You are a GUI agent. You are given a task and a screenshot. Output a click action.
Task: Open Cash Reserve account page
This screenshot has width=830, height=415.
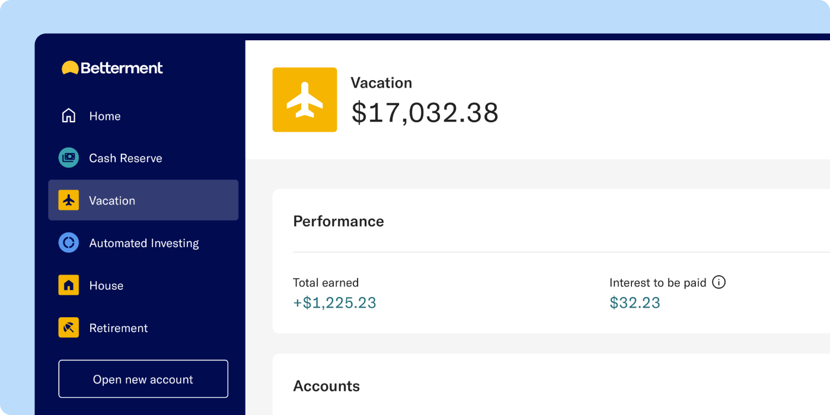click(x=126, y=158)
